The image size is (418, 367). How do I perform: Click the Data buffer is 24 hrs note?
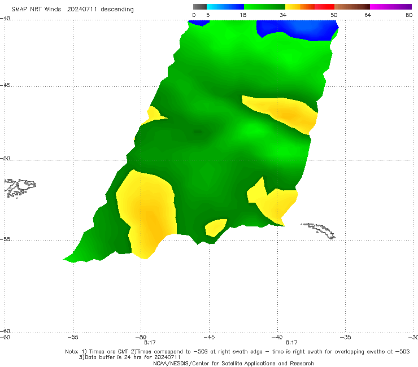(x=130, y=357)
